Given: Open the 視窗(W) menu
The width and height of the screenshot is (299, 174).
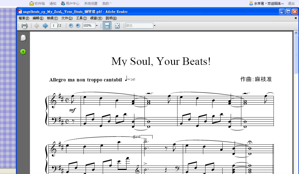Looking at the screenshot, I should point(96,18).
